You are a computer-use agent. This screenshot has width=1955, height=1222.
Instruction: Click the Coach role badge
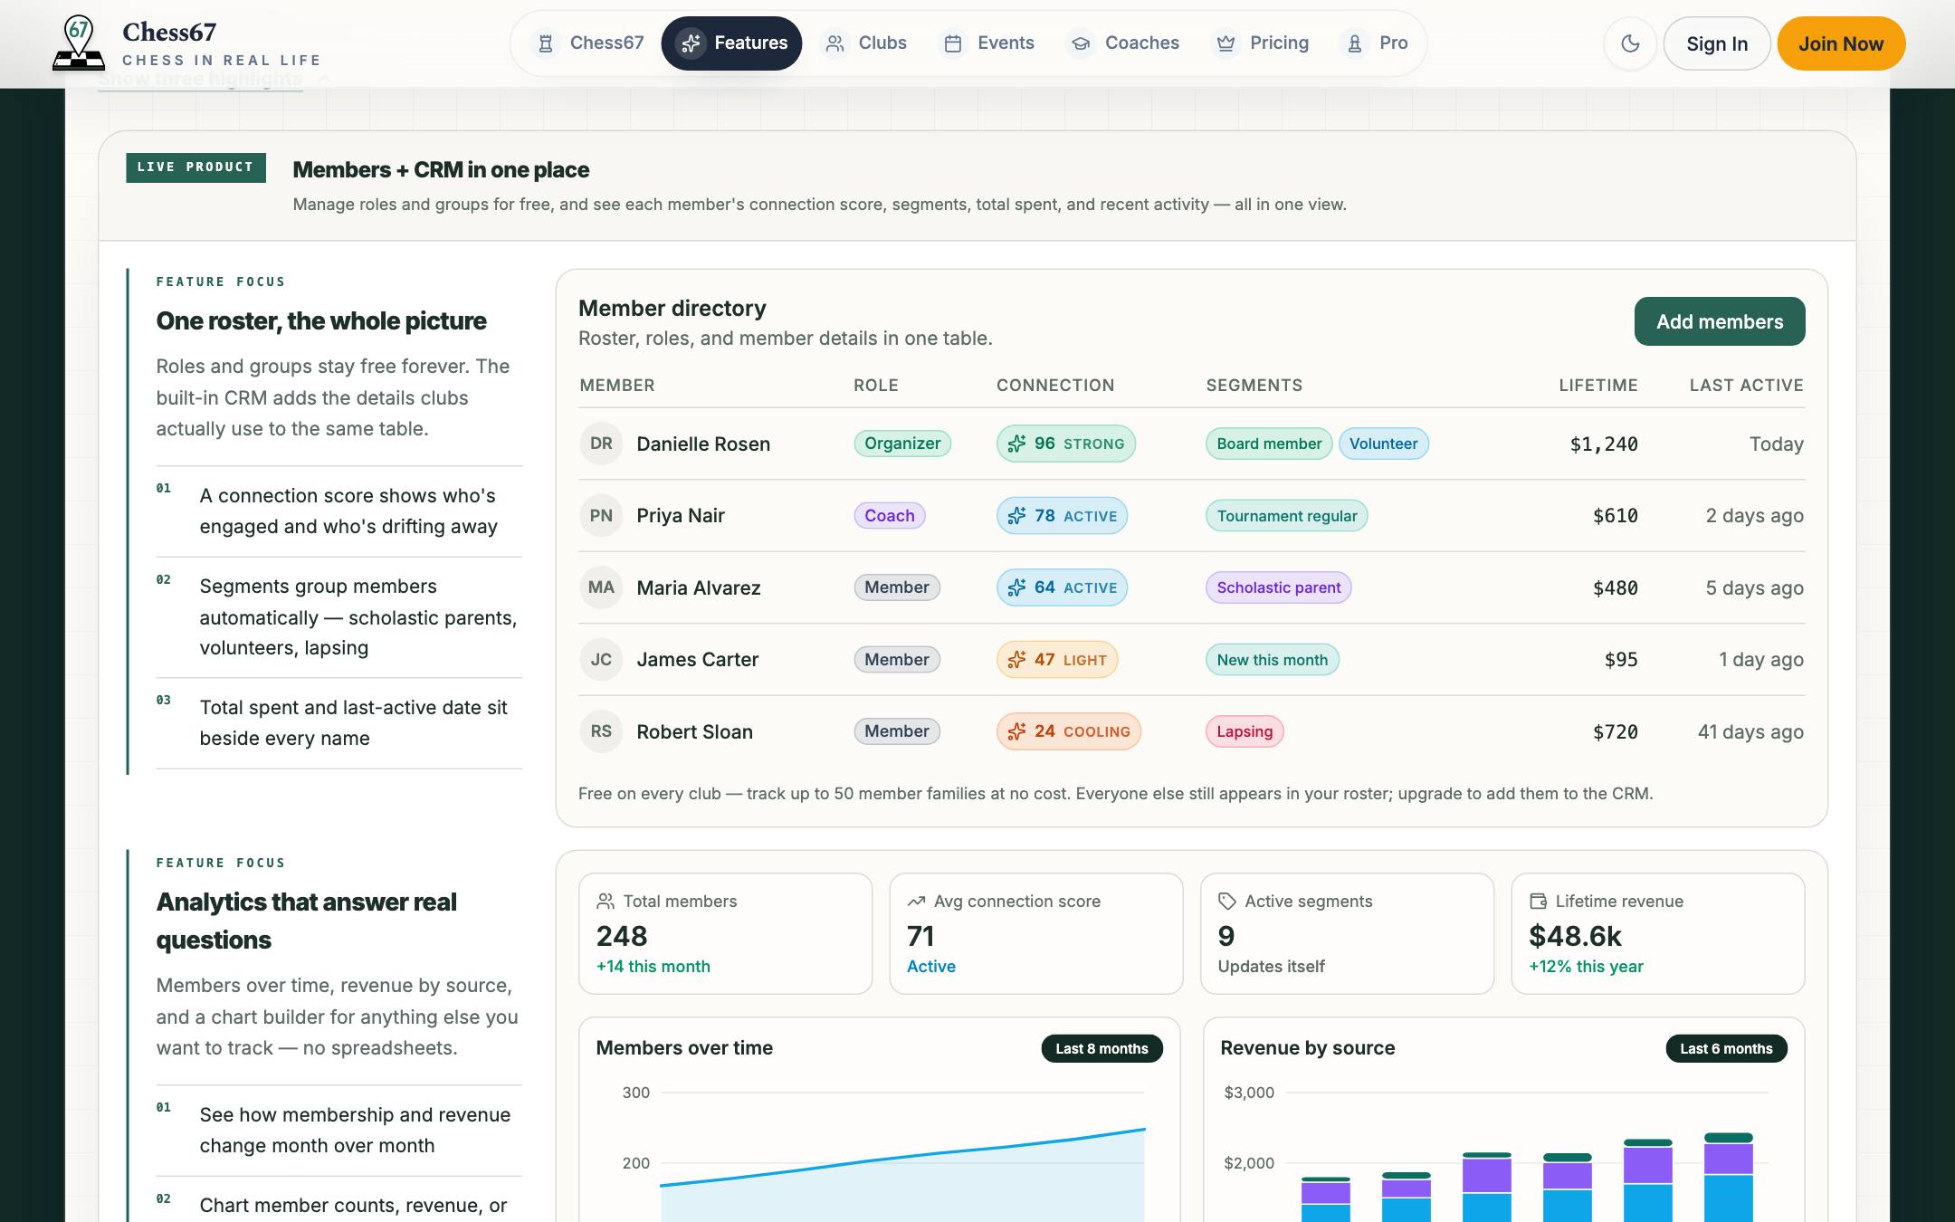point(890,516)
